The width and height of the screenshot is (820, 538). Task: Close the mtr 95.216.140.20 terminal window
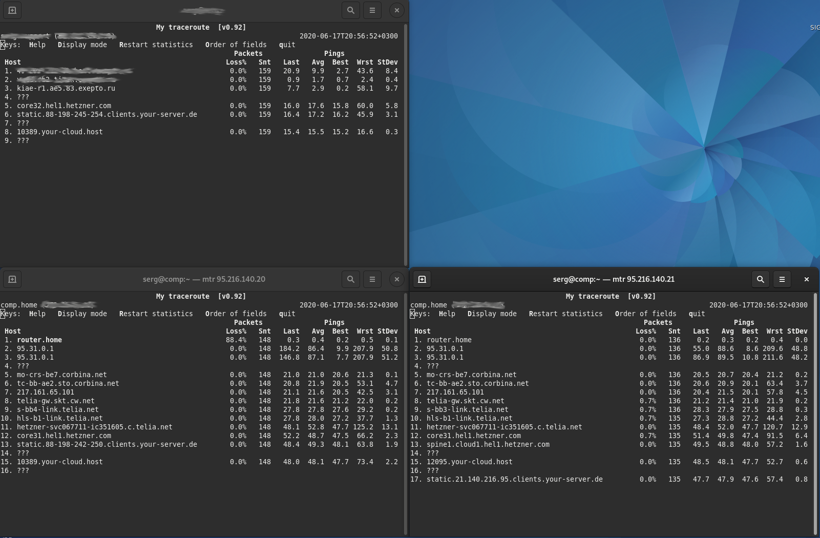(397, 279)
